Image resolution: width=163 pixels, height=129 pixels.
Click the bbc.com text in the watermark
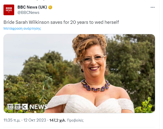pyautogui.click(x=14, y=107)
